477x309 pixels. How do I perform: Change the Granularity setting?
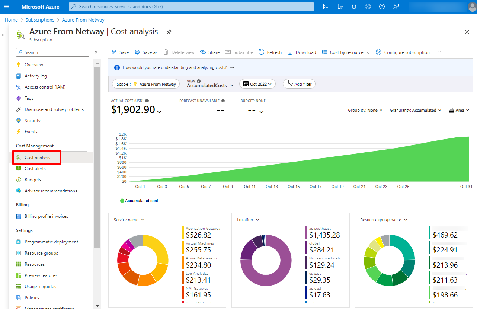[x=416, y=110]
